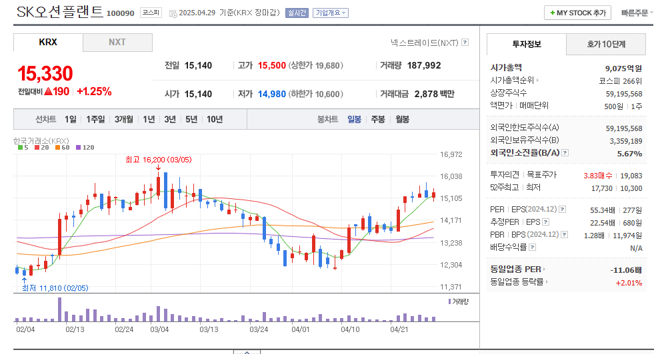Select 월봉 candlestick chart
Image resolution: width=658 pixels, height=354 pixels.
pos(402,119)
